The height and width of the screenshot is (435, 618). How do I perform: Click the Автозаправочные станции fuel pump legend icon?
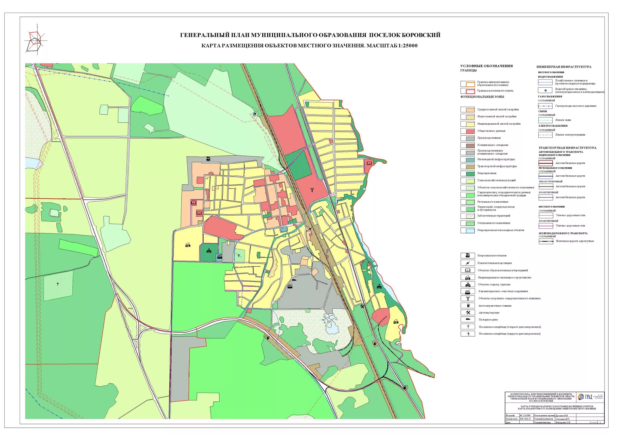point(468,306)
